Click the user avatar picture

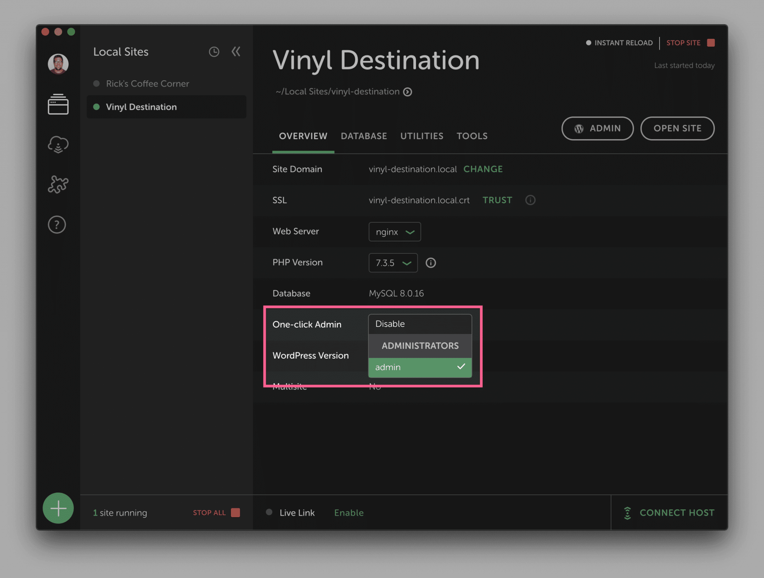click(x=58, y=64)
